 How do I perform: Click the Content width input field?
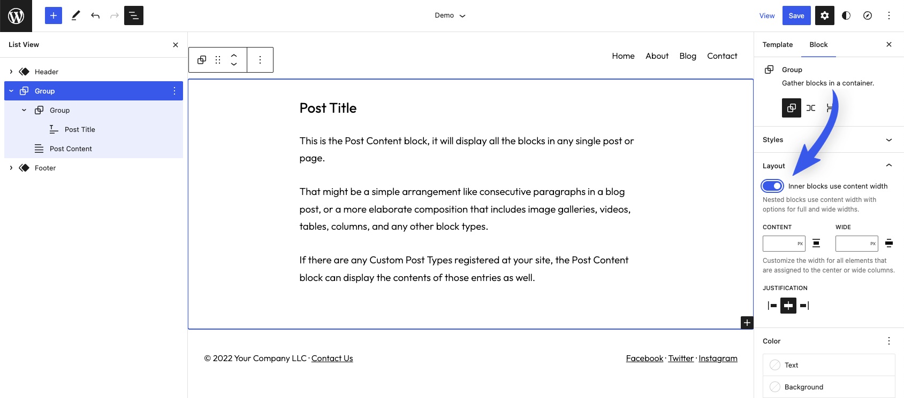click(x=780, y=244)
